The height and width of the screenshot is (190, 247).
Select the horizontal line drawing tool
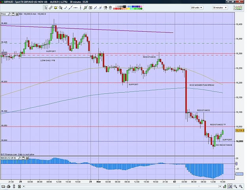(x=75, y=8)
